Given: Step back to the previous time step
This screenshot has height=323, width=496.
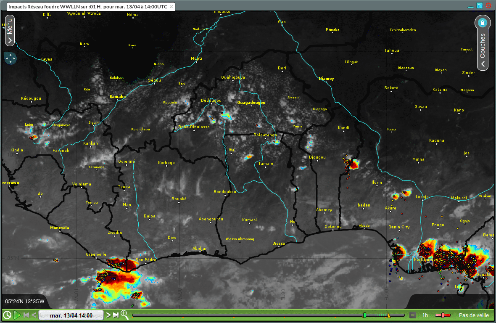Looking at the screenshot, I should tap(34, 315).
